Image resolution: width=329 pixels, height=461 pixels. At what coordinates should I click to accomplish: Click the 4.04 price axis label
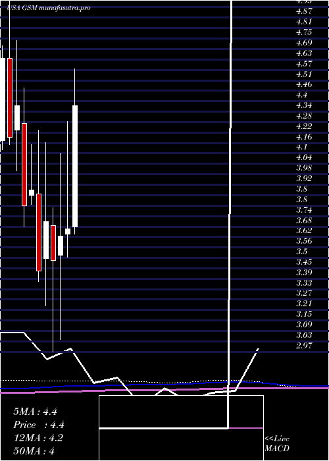304,157
